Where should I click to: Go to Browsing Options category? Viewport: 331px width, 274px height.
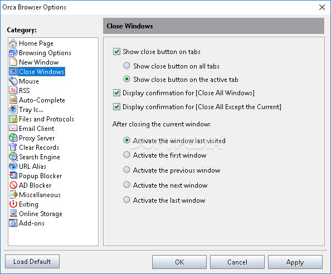45,53
